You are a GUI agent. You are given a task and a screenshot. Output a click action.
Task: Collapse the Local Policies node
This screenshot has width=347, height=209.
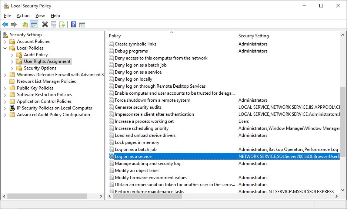[5, 48]
